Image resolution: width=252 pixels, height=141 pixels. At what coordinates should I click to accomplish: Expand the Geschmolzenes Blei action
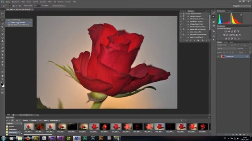pos(188,32)
